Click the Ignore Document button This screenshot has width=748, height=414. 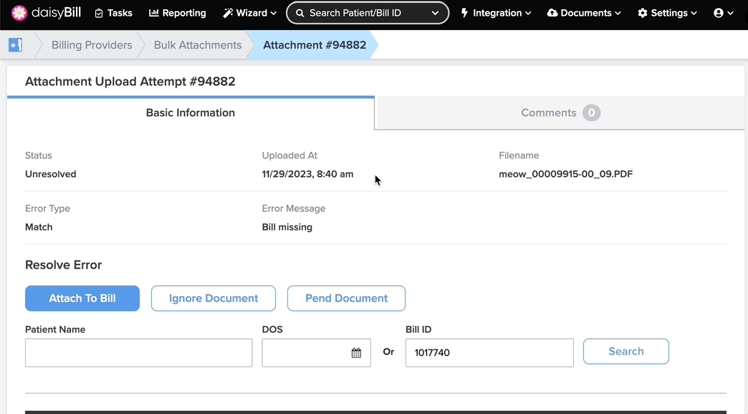(214, 298)
